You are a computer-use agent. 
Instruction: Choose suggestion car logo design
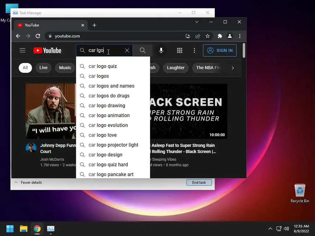coord(113,155)
